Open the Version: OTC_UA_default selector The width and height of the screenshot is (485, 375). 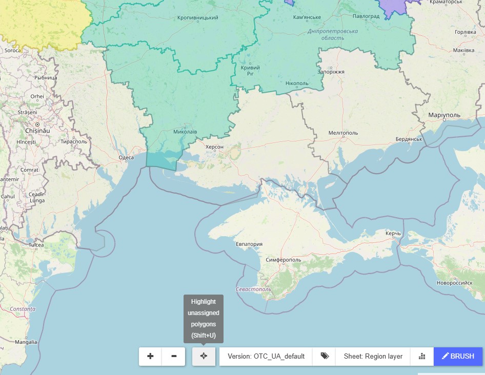pyautogui.click(x=266, y=356)
